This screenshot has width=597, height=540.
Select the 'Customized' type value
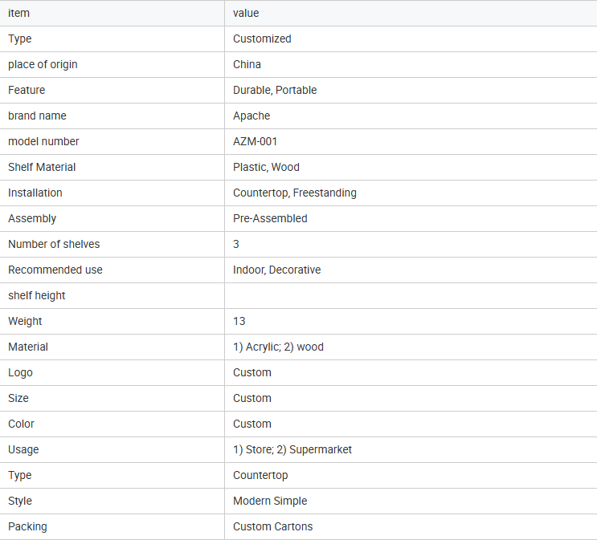tap(262, 39)
